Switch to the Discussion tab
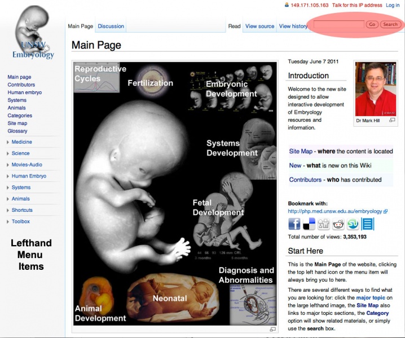405x338 pixels. (x=111, y=26)
